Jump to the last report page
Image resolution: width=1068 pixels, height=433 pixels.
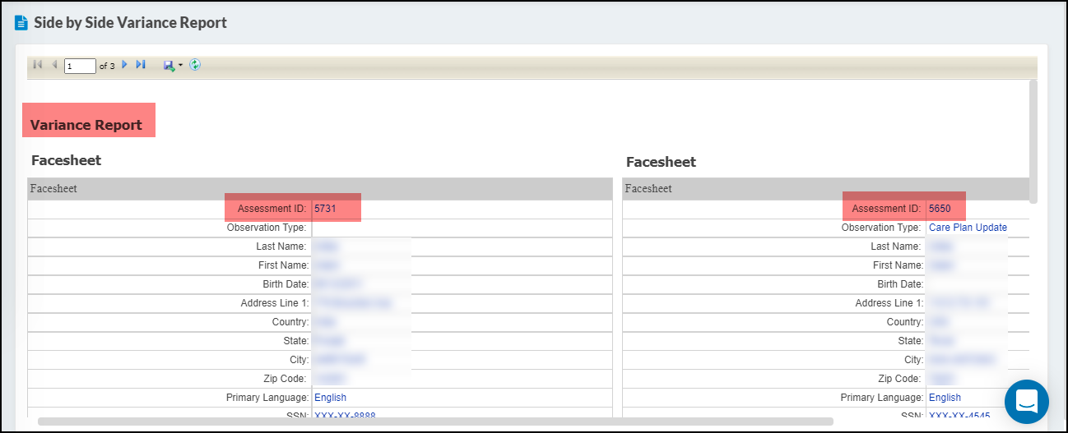(141, 65)
